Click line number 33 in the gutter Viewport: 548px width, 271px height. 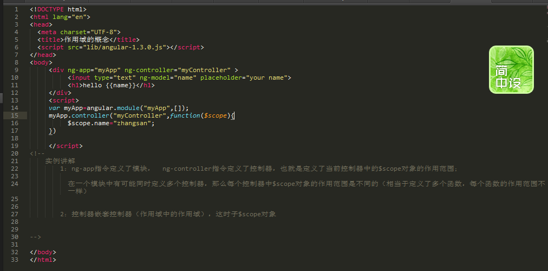(x=15, y=260)
